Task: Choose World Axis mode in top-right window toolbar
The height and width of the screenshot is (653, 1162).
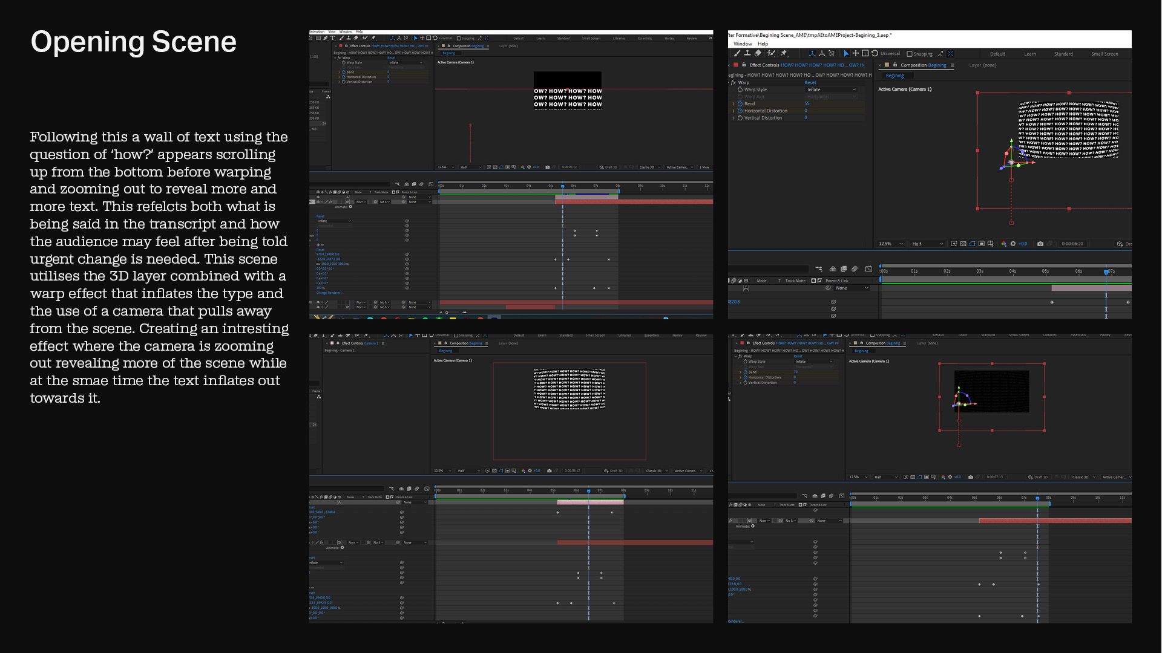Action: pos(822,53)
